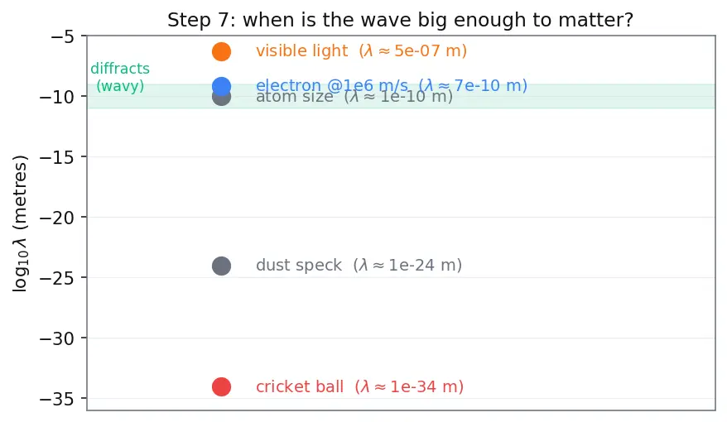Select the log10 λ (metres) axis label

coord(20,223)
